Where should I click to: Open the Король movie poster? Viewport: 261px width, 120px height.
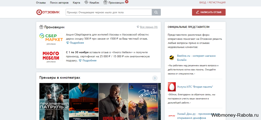pyautogui.click(x=113, y=101)
